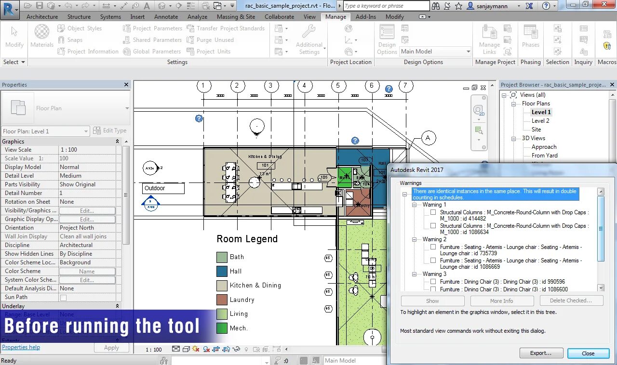This screenshot has width=617, height=365.
Task: Click the binoculars search icon
Action: pos(436,6)
